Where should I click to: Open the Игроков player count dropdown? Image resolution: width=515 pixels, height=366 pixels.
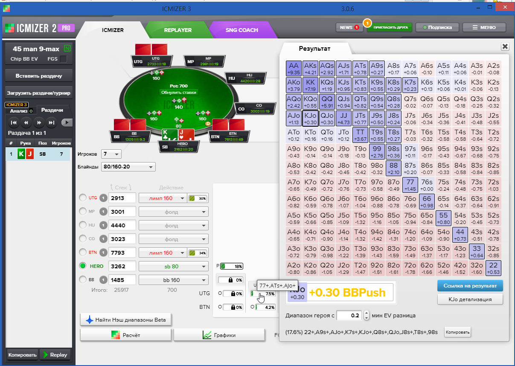pos(111,154)
